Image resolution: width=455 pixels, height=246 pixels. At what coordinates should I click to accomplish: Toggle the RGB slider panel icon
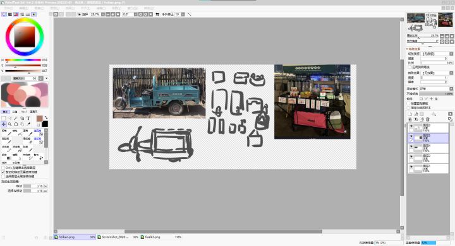point(10,15)
